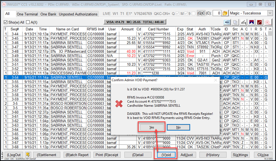
Task: Close the Confirm Admin VOID dialog with its X
Action: pos(216,80)
